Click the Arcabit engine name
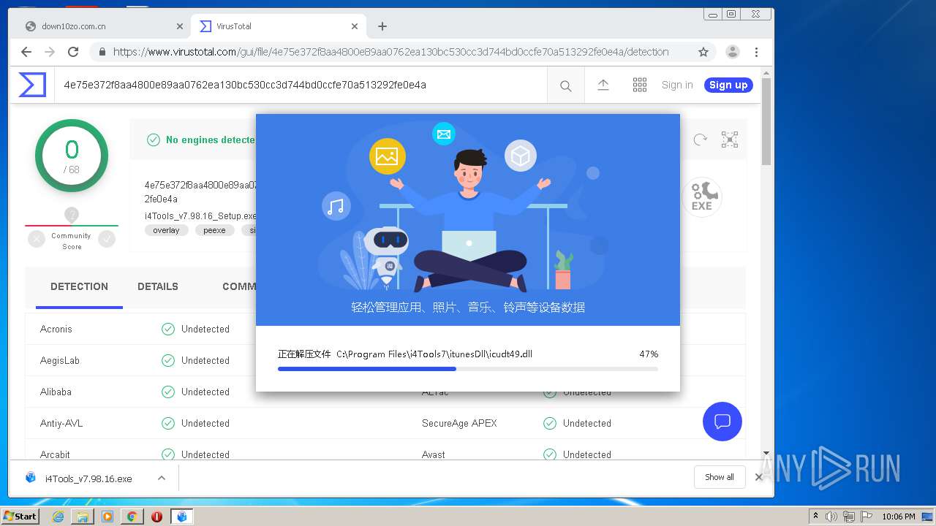936x526 pixels. tap(55, 454)
